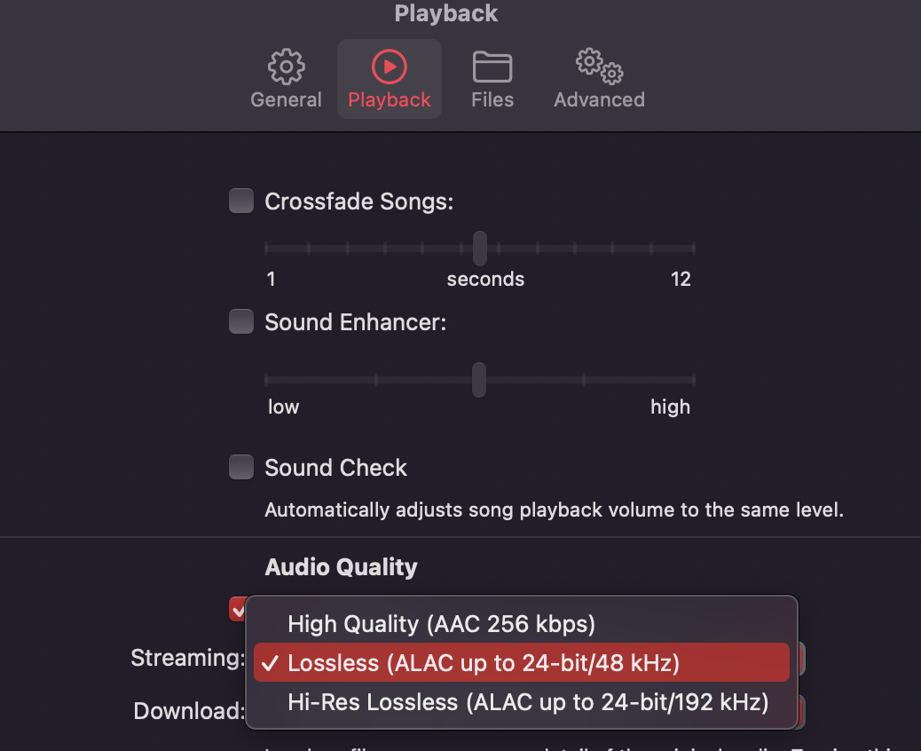Click the Sound Enhancer slider handle
Image resolution: width=921 pixels, height=751 pixels.
(x=479, y=380)
